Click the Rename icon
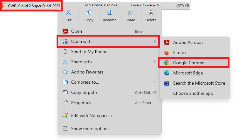The image size is (239, 140). pos(109,13)
